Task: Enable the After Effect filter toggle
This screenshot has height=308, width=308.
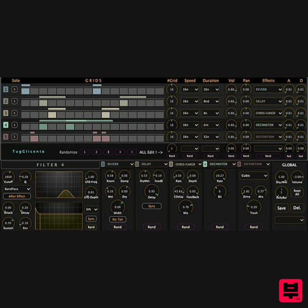Action: pos(17,196)
